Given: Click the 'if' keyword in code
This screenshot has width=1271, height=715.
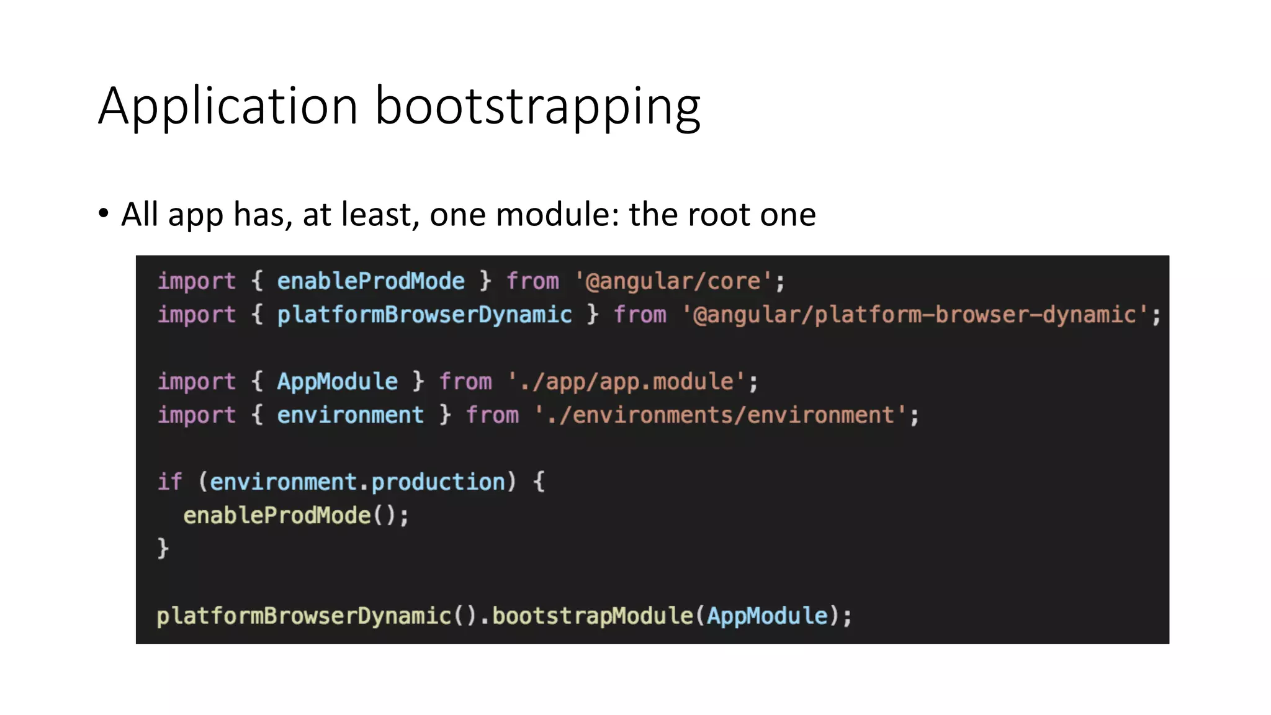Looking at the screenshot, I should [x=169, y=482].
